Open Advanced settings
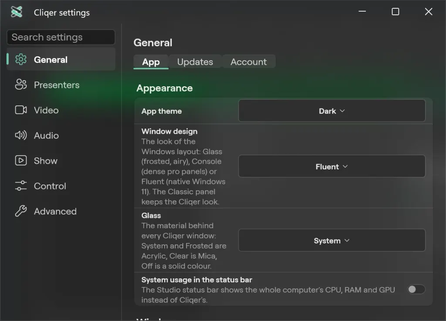Image resolution: width=446 pixels, height=321 pixels. tap(61, 211)
